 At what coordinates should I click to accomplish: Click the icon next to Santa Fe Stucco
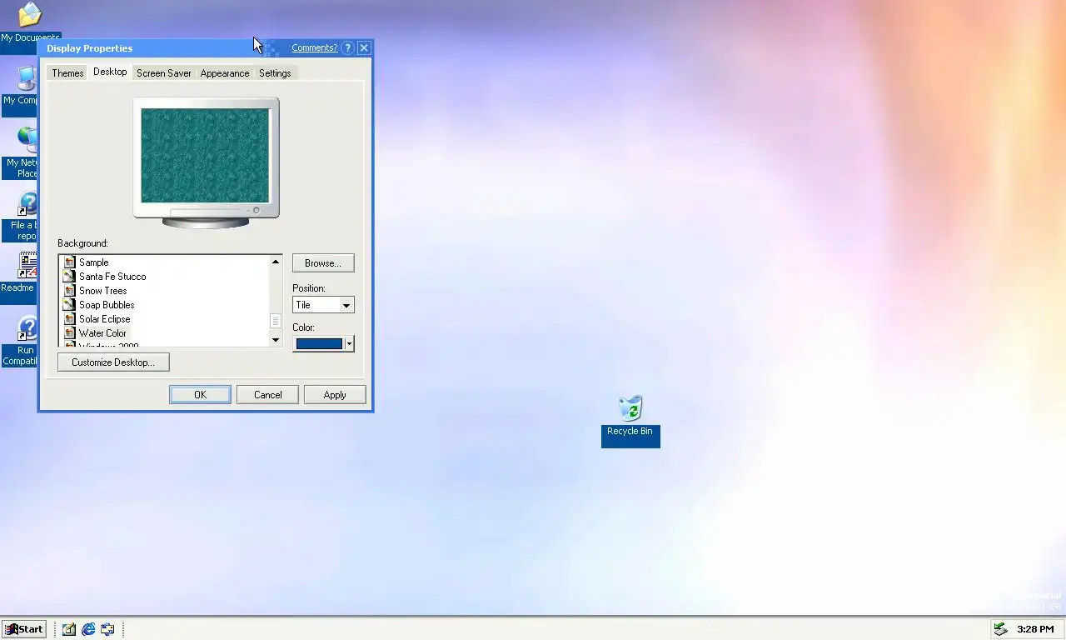click(x=70, y=276)
